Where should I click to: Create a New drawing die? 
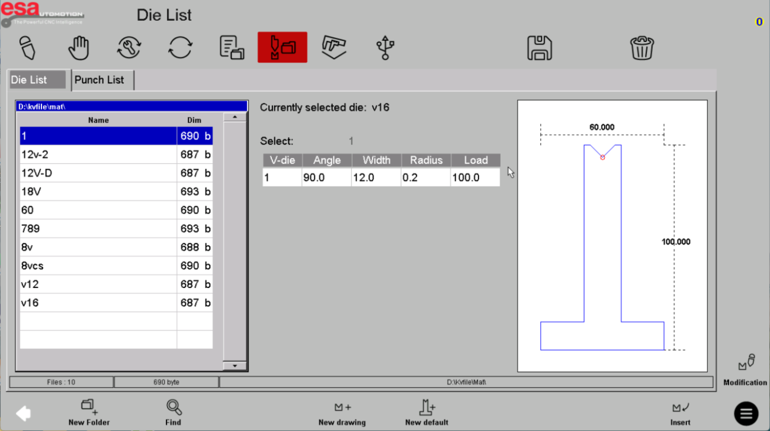click(x=342, y=412)
